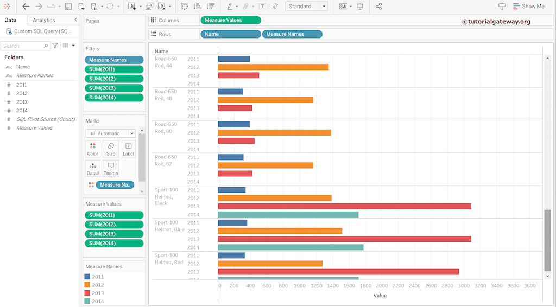Add a new data source
The width and height of the screenshot is (556, 307).
tap(81, 7)
